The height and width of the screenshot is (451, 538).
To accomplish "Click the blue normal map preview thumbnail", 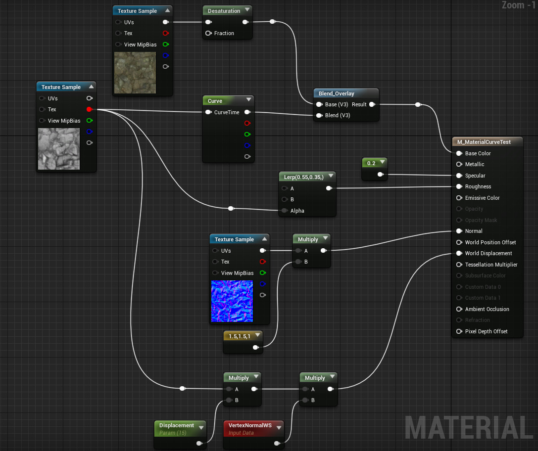I will 232,300.
